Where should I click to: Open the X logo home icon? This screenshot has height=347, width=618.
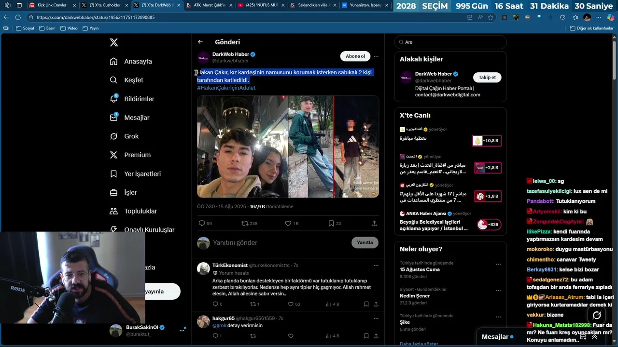tap(113, 42)
